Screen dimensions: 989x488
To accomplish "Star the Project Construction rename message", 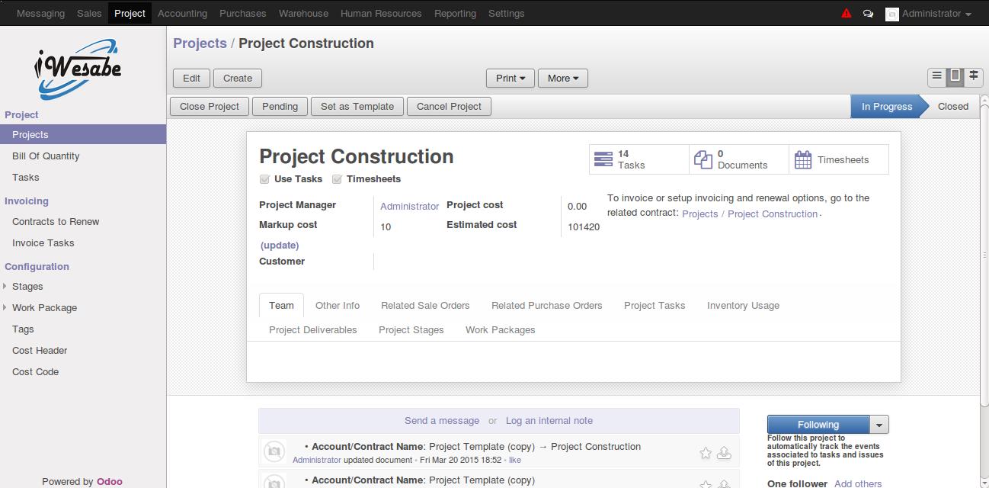I will pos(706,453).
